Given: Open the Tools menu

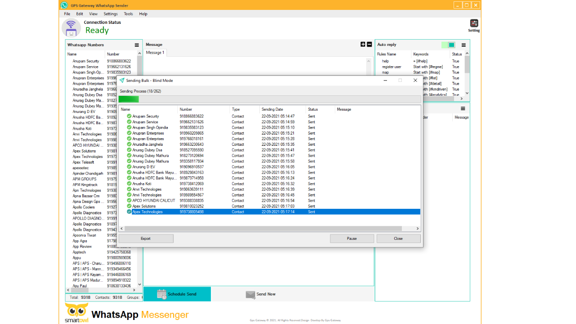Looking at the screenshot, I should [x=128, y=14].
